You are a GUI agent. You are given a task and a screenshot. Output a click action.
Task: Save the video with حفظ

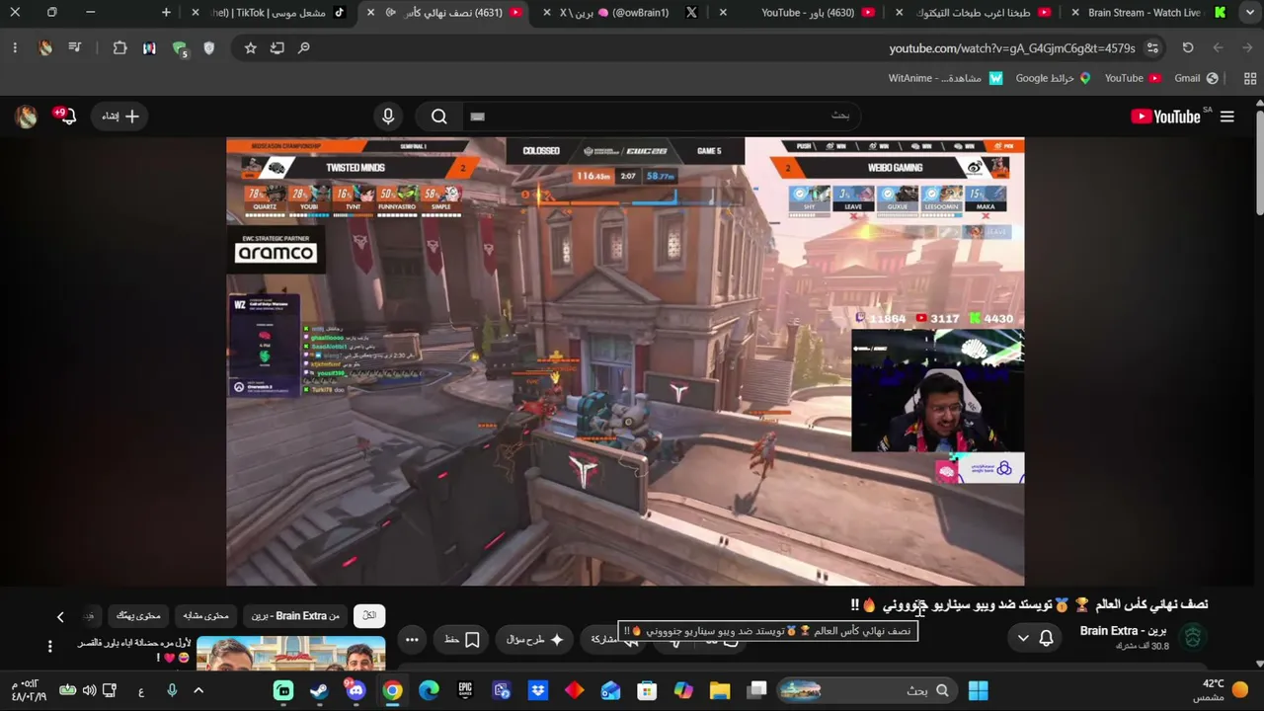461,640
